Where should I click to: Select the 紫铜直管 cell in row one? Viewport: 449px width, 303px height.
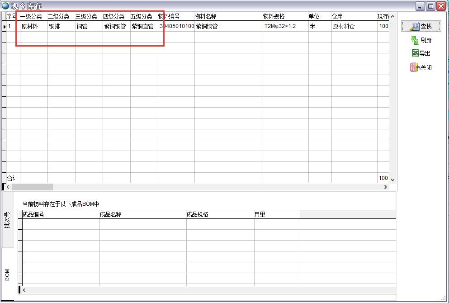[x=143, y=27]
